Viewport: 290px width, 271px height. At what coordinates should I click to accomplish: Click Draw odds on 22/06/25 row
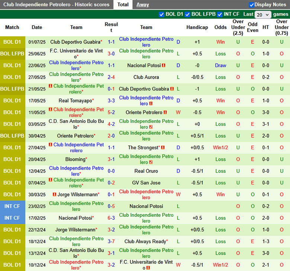tap(220, 65)
